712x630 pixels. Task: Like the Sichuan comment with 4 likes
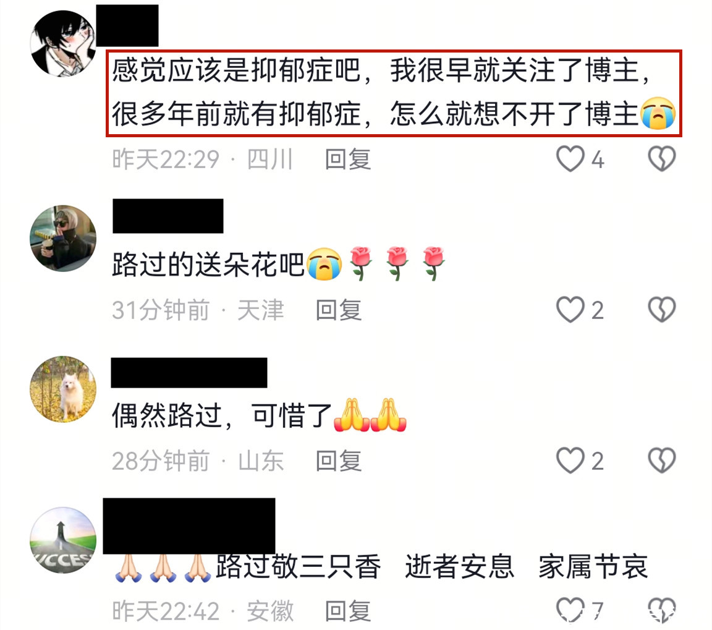click(x=570, y=159)
